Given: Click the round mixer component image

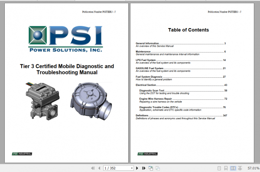Looking at the screenshot, I should [x=91, y=101].
